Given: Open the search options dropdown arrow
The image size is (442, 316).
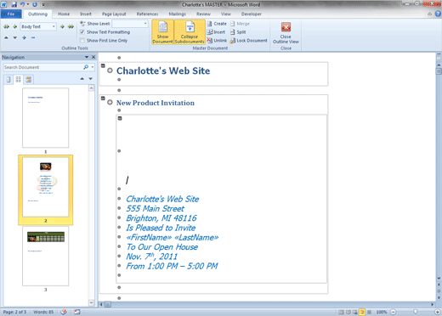Looking at the screenshot, I should coord(93,67).
